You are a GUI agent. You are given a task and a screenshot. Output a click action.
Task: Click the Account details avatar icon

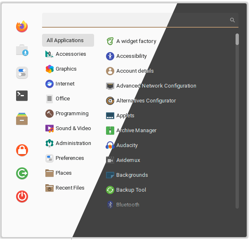[110, 71]
